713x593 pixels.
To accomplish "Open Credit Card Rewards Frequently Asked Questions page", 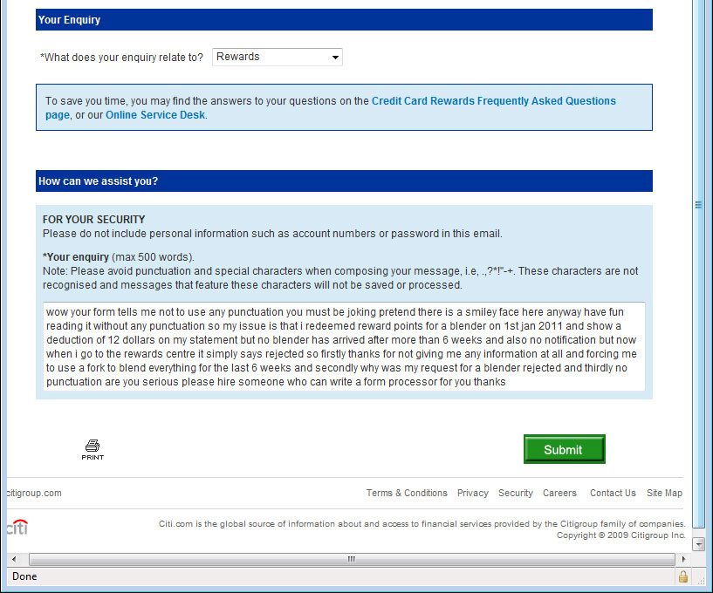I will click(330, 107).
